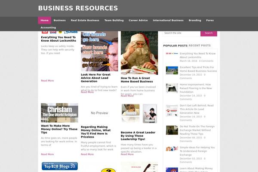Switch to the Popular Posts tab
The height and width of the screenshot is (172, 258).
pyautogui.click(x=175, y=46)
